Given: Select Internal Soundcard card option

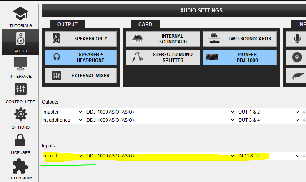Looking at the screenshot, I should pos(163,39).
